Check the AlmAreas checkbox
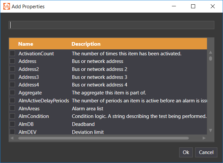The image size is (223, 163). [x=12, y=108]
